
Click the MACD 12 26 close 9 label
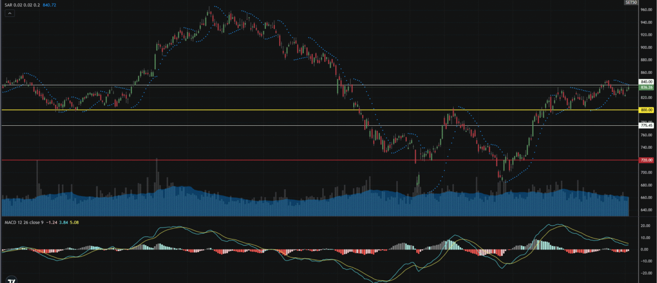(23, 223)
